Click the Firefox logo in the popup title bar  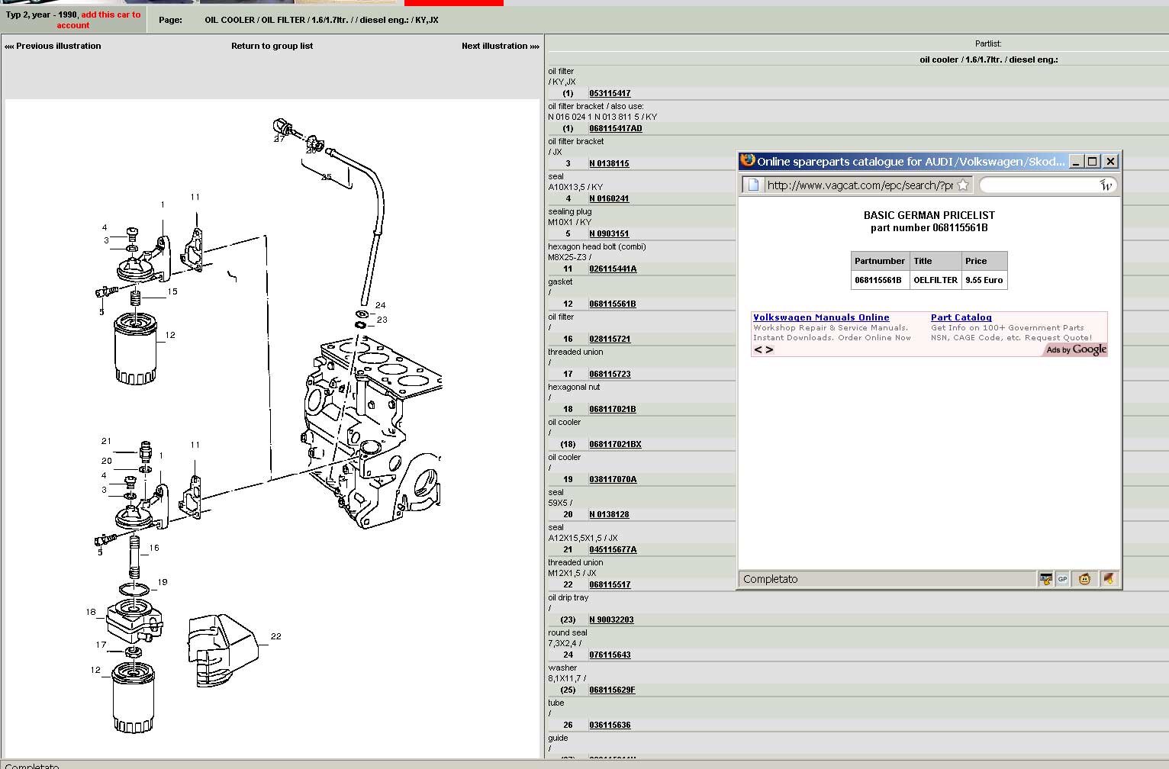point(748,160)
